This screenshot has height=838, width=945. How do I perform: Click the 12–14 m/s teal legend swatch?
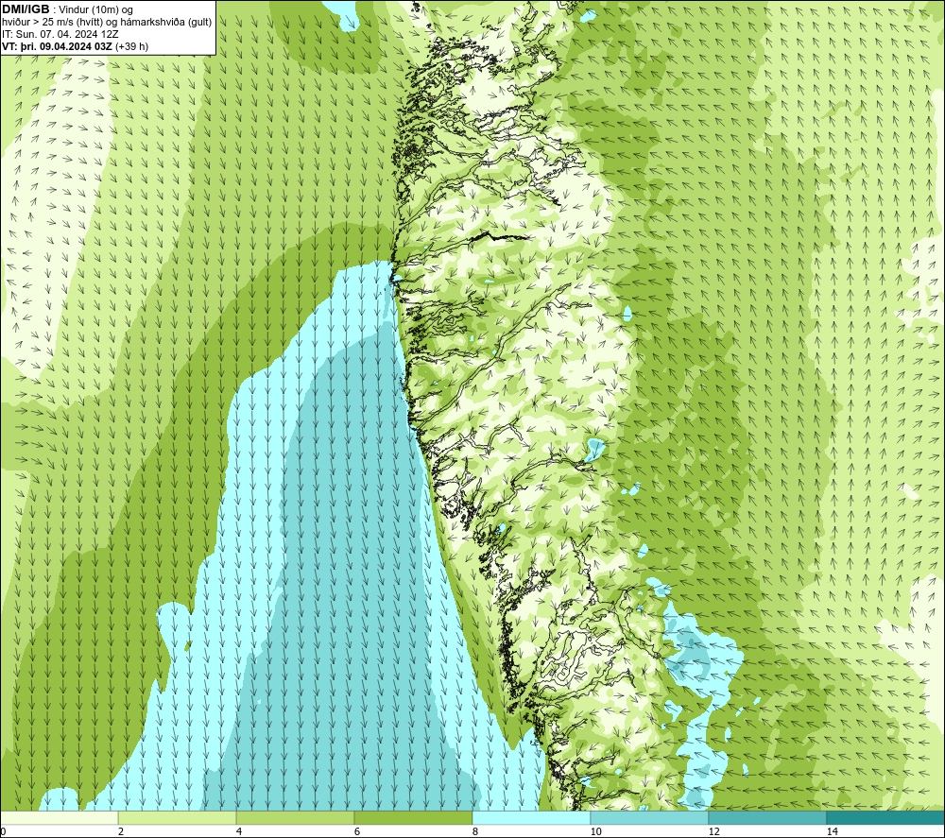click(x=767, y=817)
